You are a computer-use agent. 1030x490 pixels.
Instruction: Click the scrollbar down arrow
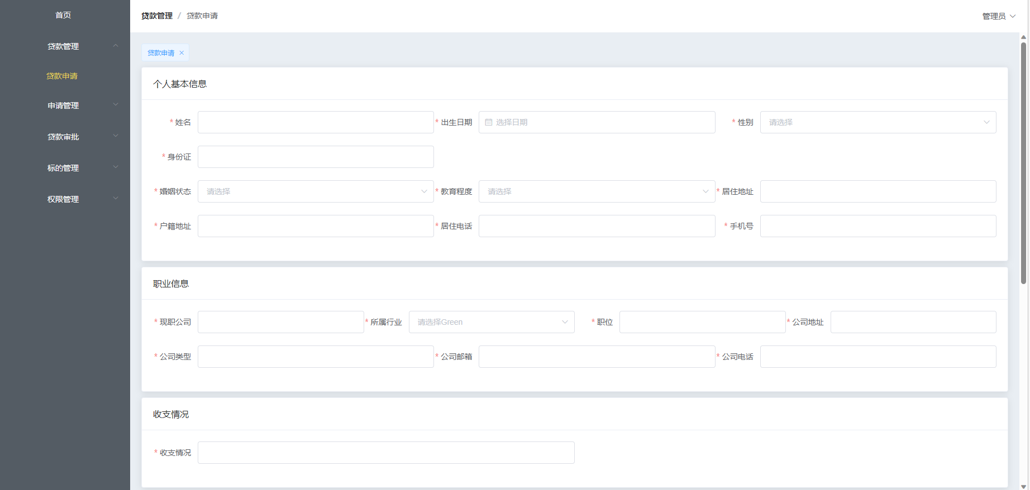[x=1023, y=486]
